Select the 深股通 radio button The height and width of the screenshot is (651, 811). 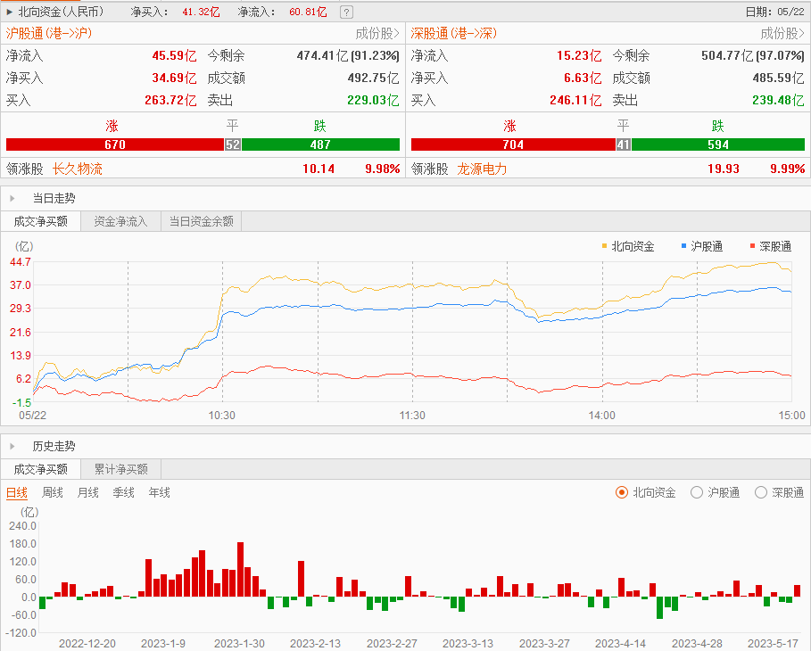pyautogui.click(x=761, y=492)
